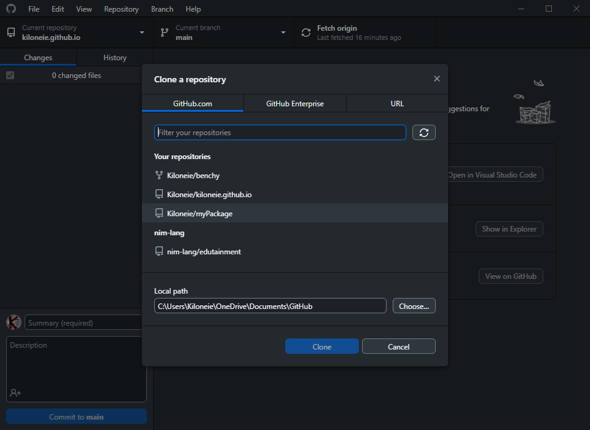The width and height of the screenshot is (590, 430).
Task: Click the View on GitHub button
Action: [511, 276]
